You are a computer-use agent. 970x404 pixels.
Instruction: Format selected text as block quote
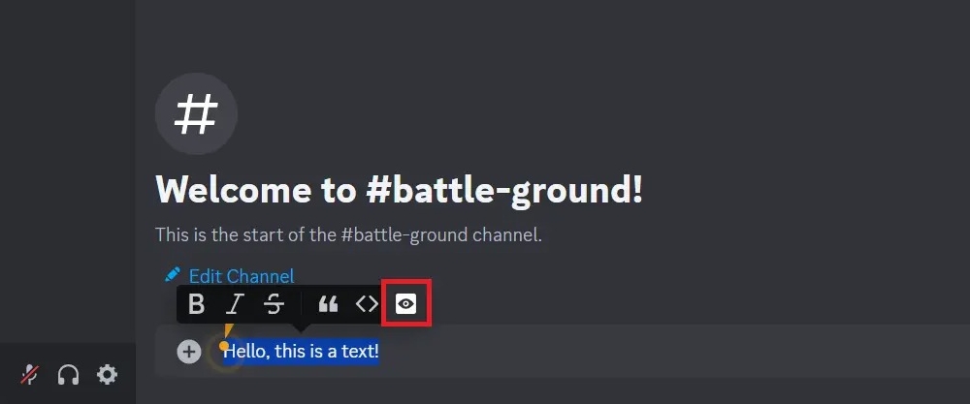click(328, 304)
